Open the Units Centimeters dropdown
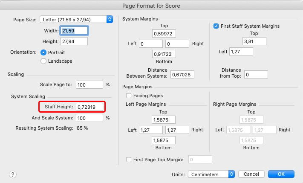 click(211, 174)
